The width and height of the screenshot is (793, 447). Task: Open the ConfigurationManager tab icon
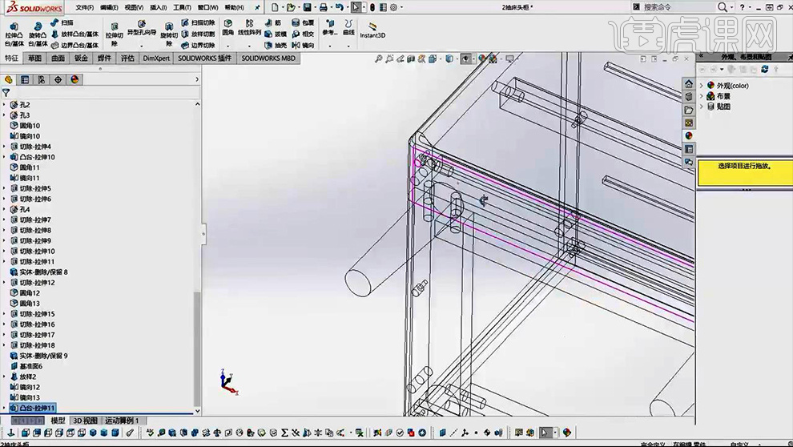pos(42,79)
